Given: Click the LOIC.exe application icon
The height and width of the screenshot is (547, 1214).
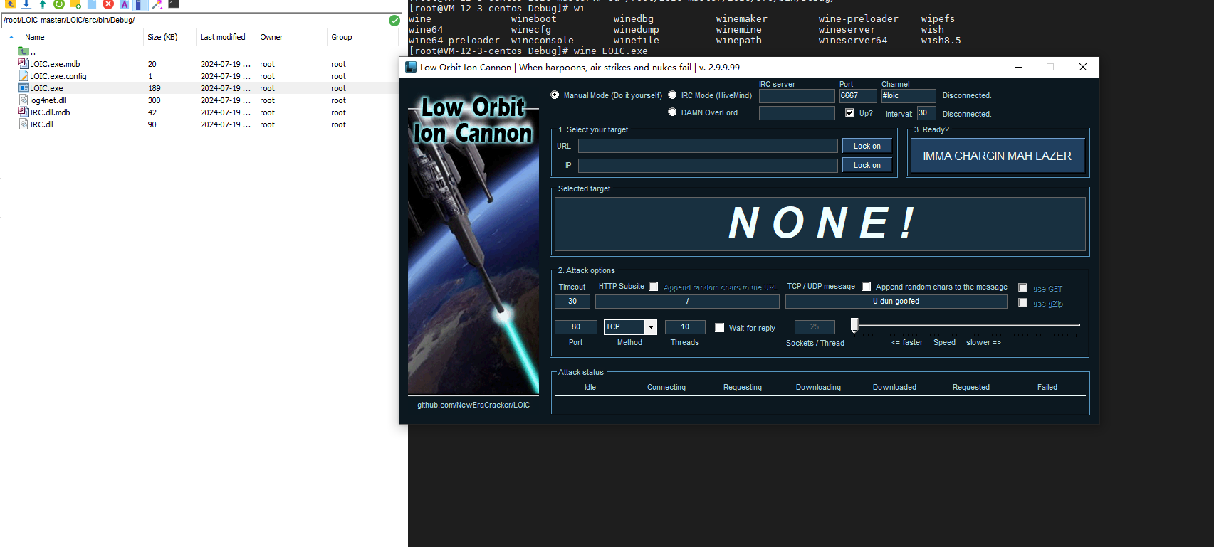Looking at the screenshot, I should point(23,87).
